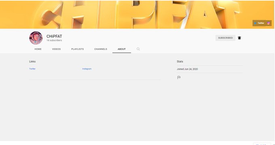This screenshot has height=145, width=275.
Task: Select the ABOUT tab
Action: [122, 49]
